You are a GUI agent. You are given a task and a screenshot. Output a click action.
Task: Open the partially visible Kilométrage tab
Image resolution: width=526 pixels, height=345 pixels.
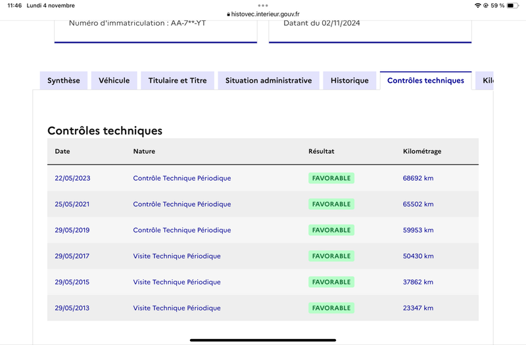(484, 80)
